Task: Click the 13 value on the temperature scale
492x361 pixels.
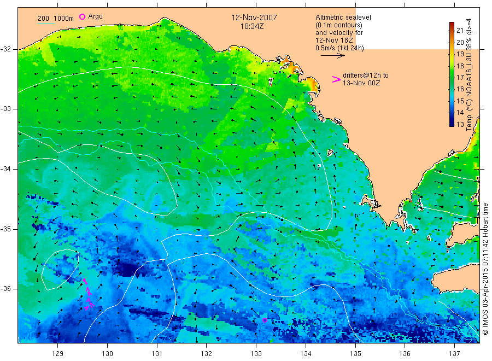Action: click(x=460, y=124)
